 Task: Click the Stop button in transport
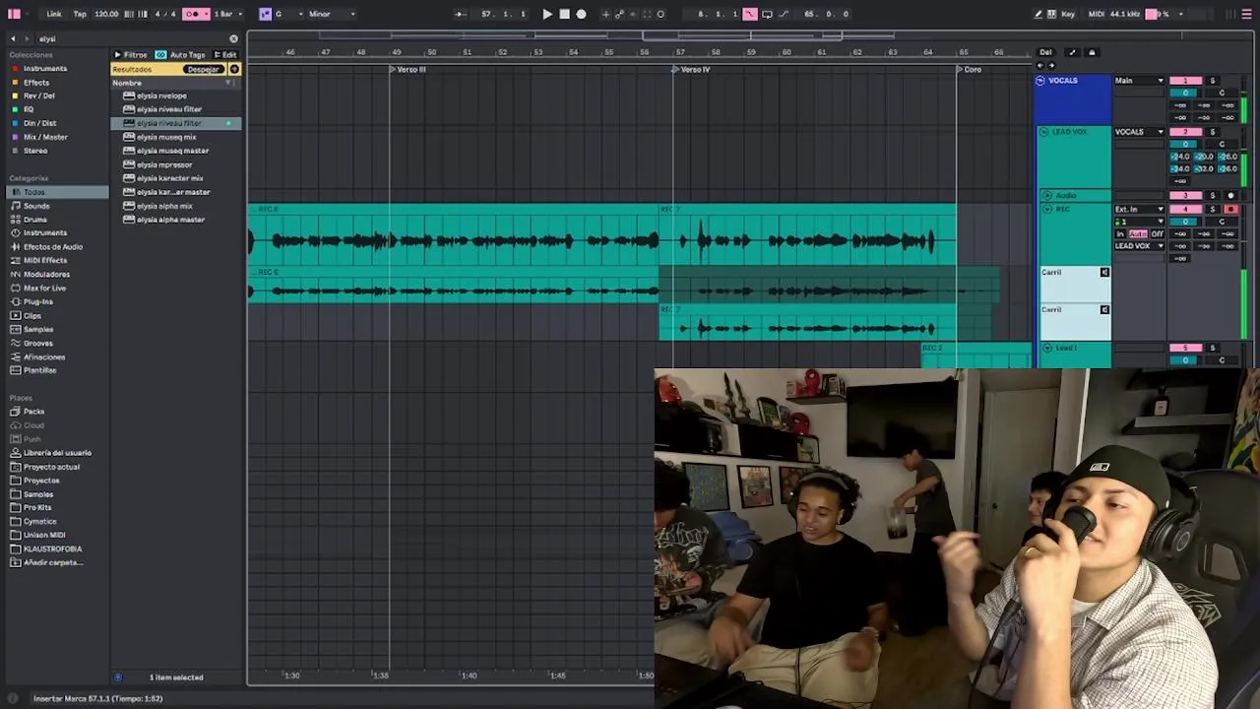point(564,14)
